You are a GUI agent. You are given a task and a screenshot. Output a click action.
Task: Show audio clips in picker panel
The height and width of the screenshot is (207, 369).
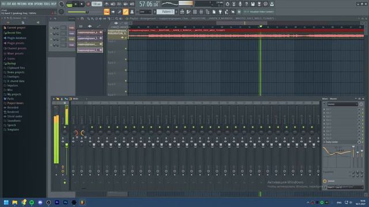(x=90, y=26)
